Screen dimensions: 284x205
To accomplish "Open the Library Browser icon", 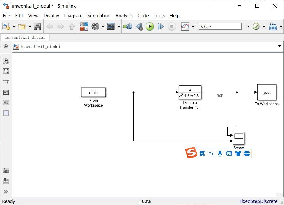I will [84, 26].
